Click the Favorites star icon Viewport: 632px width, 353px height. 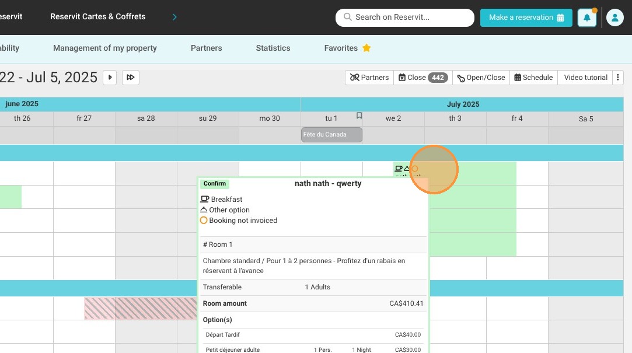366,48
